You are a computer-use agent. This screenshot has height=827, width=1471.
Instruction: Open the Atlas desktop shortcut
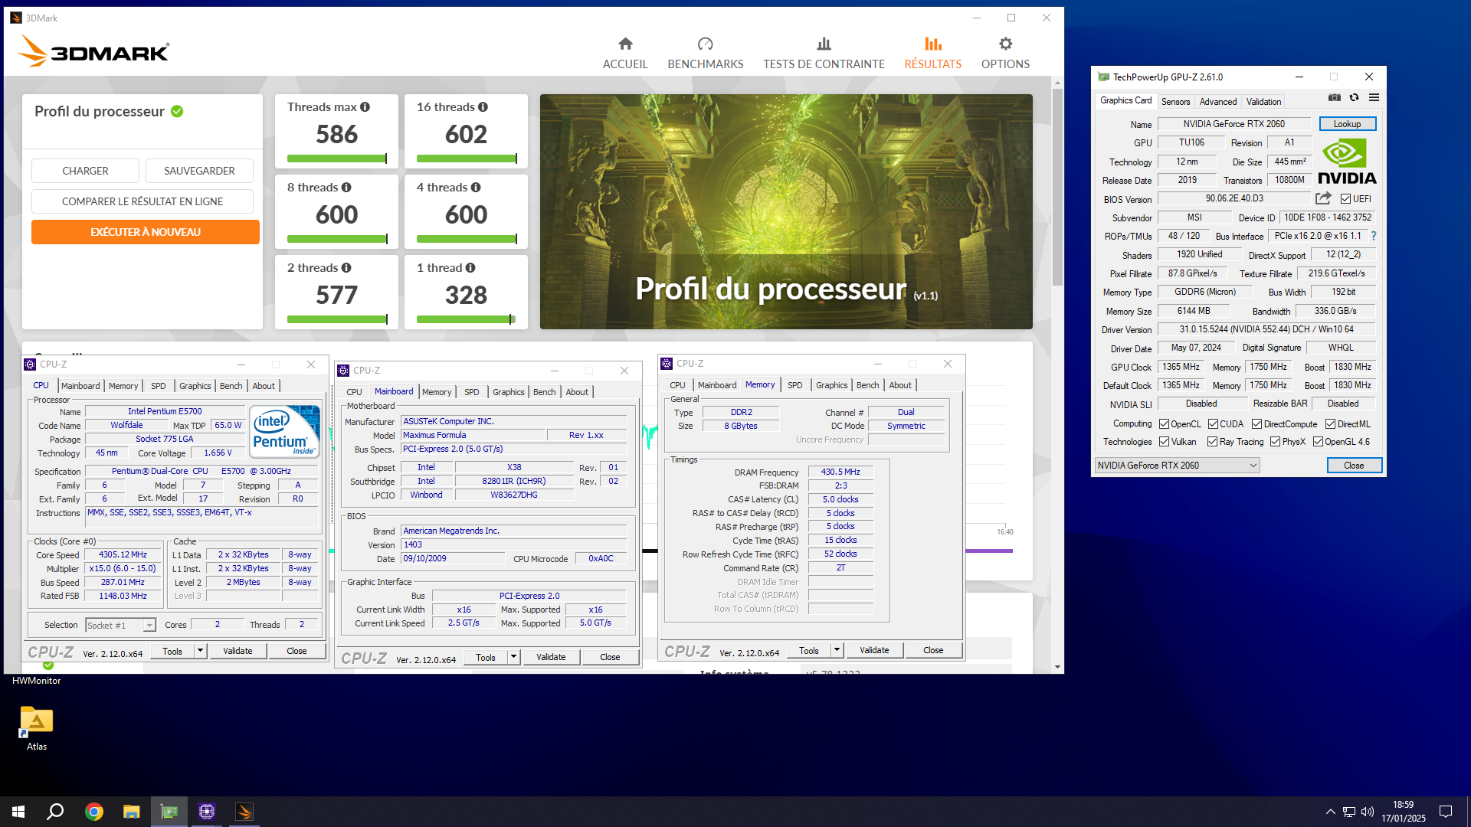[36, 728]
